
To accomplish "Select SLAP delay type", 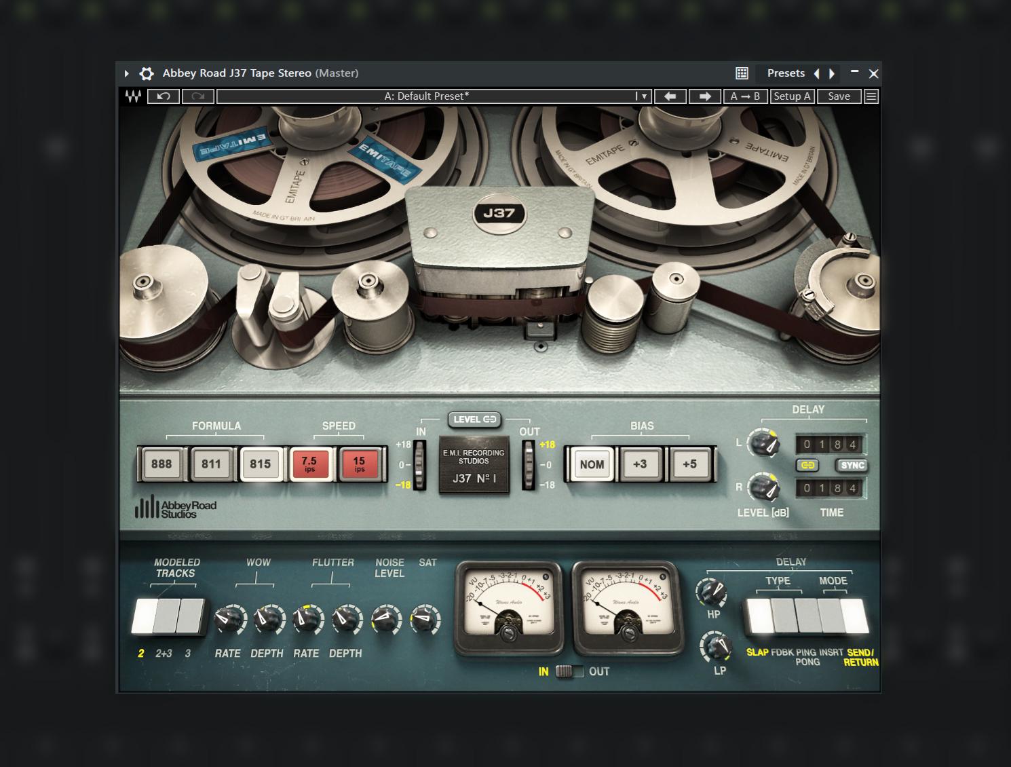I will pos(759,616).
